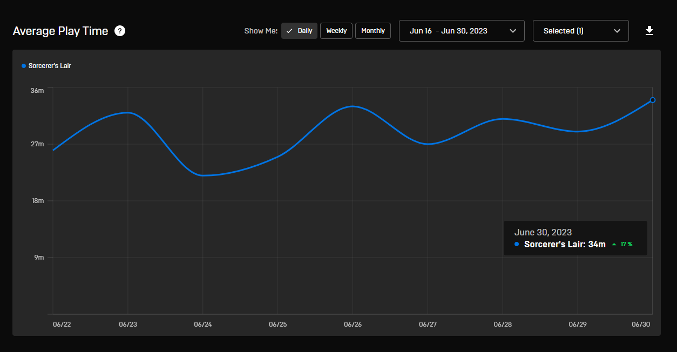Toggle the Sorcerer's Lair legend entry

[x=46, y=66]
